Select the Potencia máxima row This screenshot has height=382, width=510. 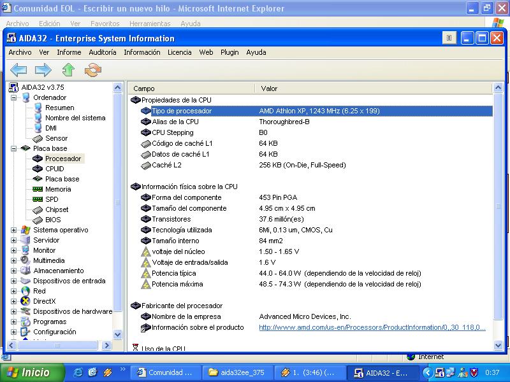[x=317, y=284]
